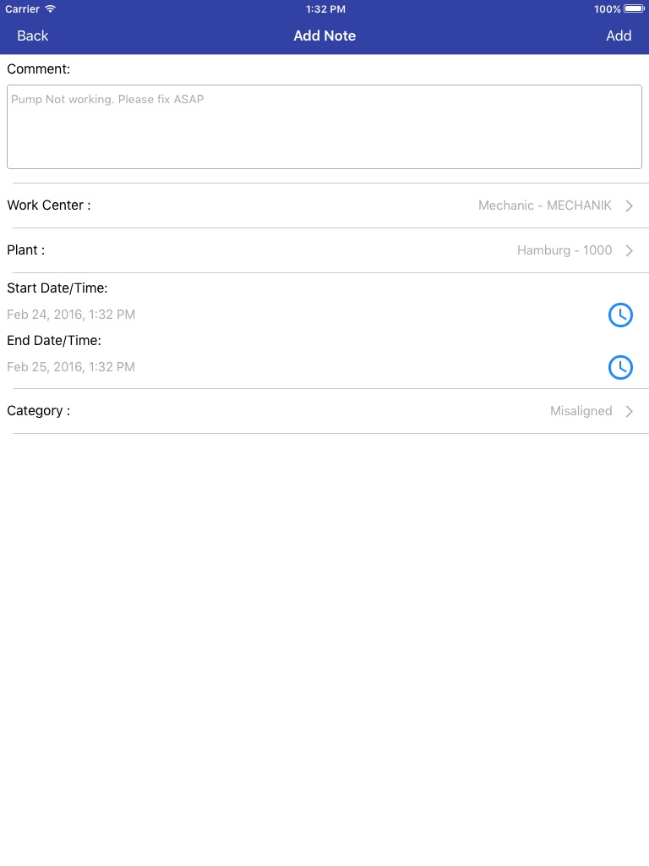
Task: Expand the Category chevron arrow
Action: pyautogui.click(x=630, y=411)
